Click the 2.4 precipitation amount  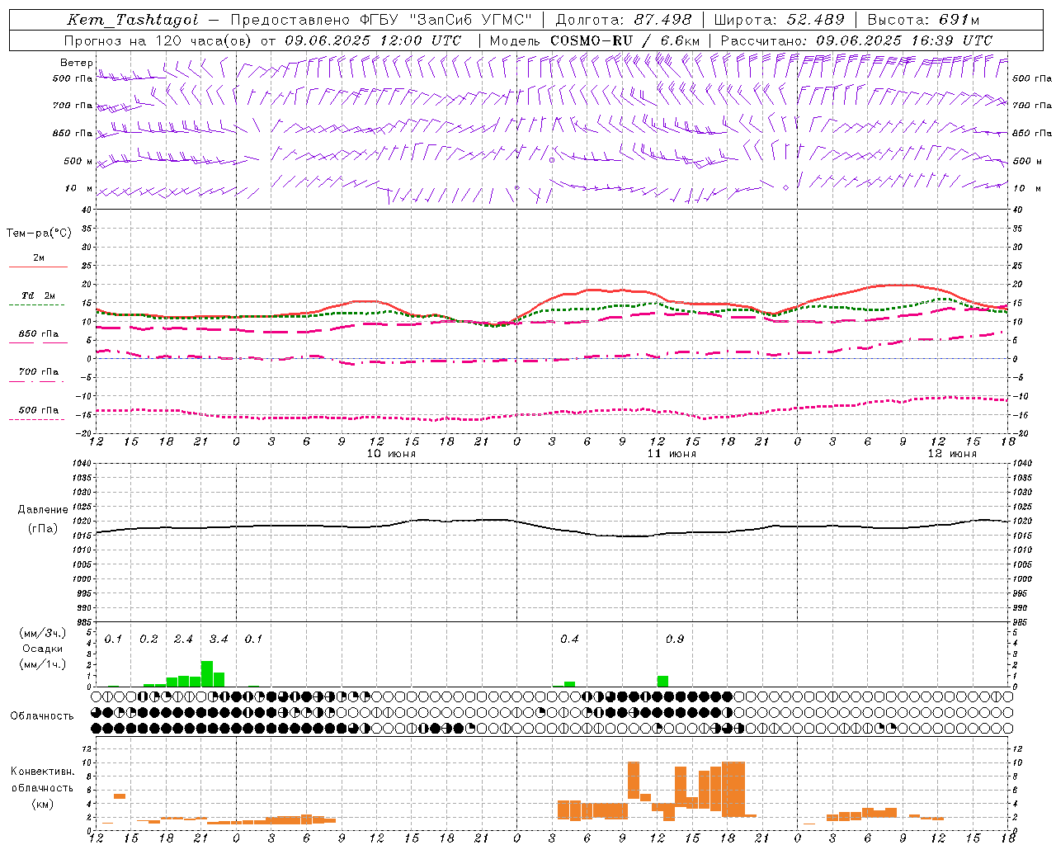click(x=183, y=640)
